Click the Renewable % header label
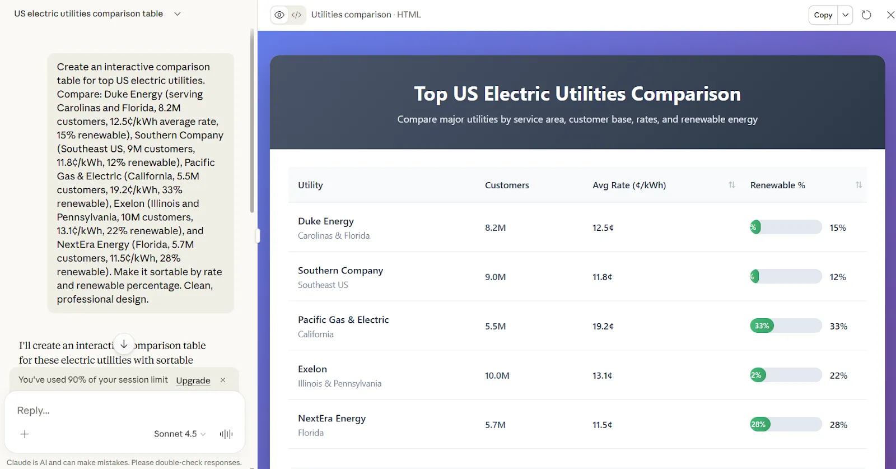This screenshot has height=469, width=896. pos(778,185)
